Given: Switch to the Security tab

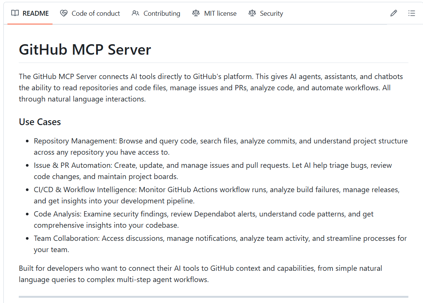Looking at the screenshot, I should pyautogui.click(x=266, y=13).
